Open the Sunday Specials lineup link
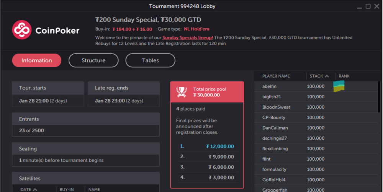383x192 pixels. click(188, 37)
